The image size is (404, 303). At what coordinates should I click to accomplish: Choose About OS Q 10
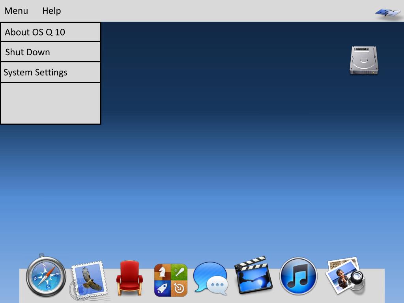coord(50,32)
